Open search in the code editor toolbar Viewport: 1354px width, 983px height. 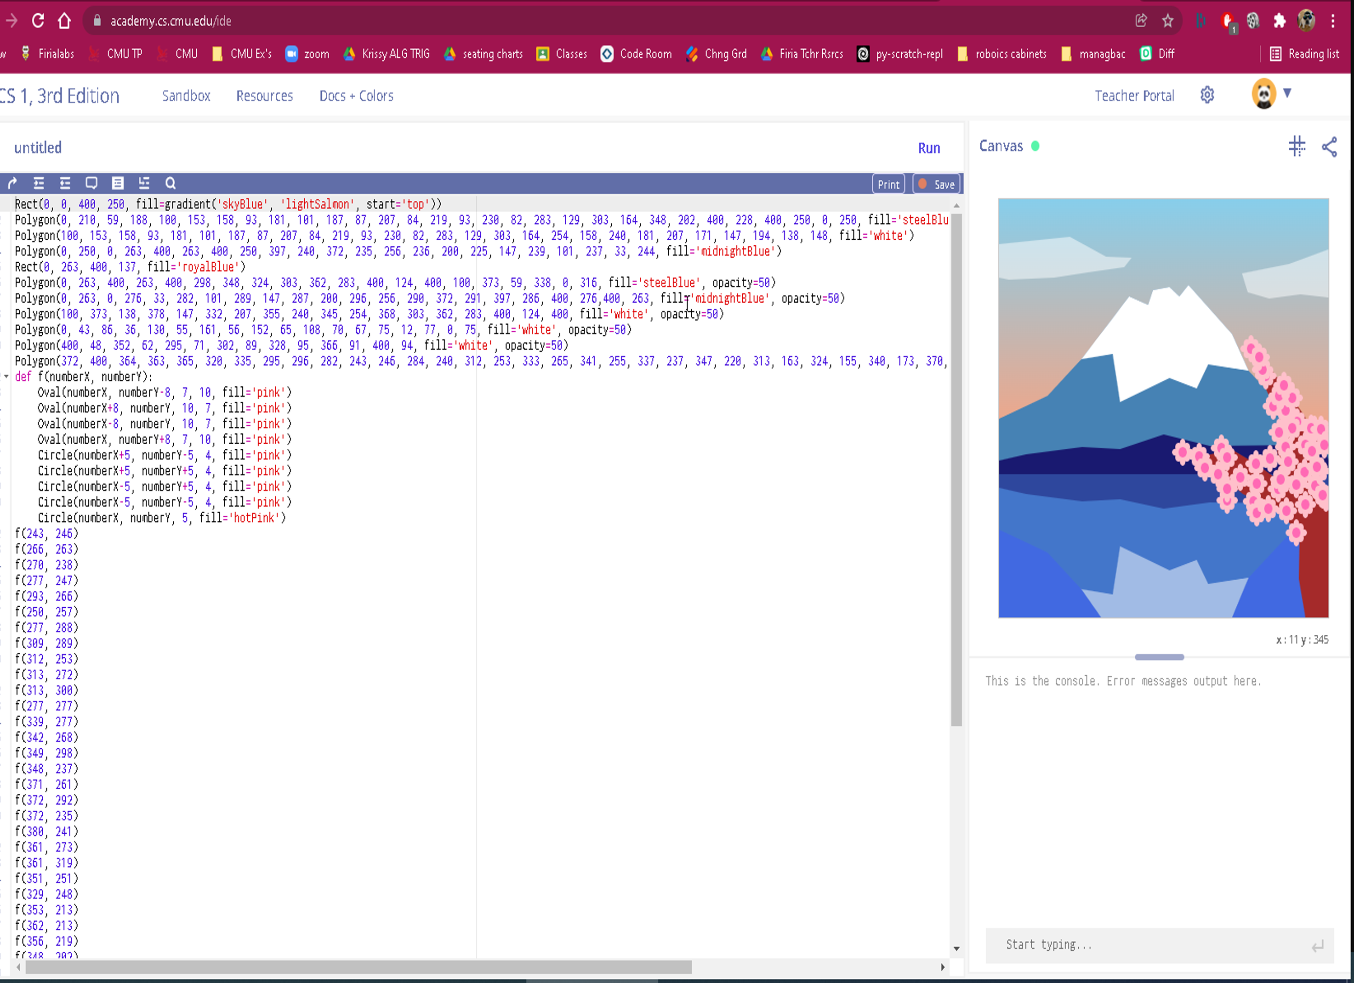pos(171,183)
